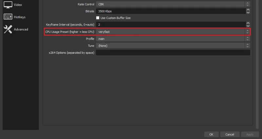Click the Bitrate label
The image size is (262, 139).
click(90, 11)
